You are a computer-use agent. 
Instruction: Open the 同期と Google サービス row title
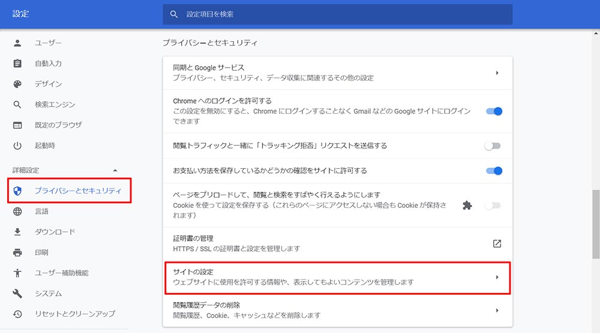tap(209, 68)
